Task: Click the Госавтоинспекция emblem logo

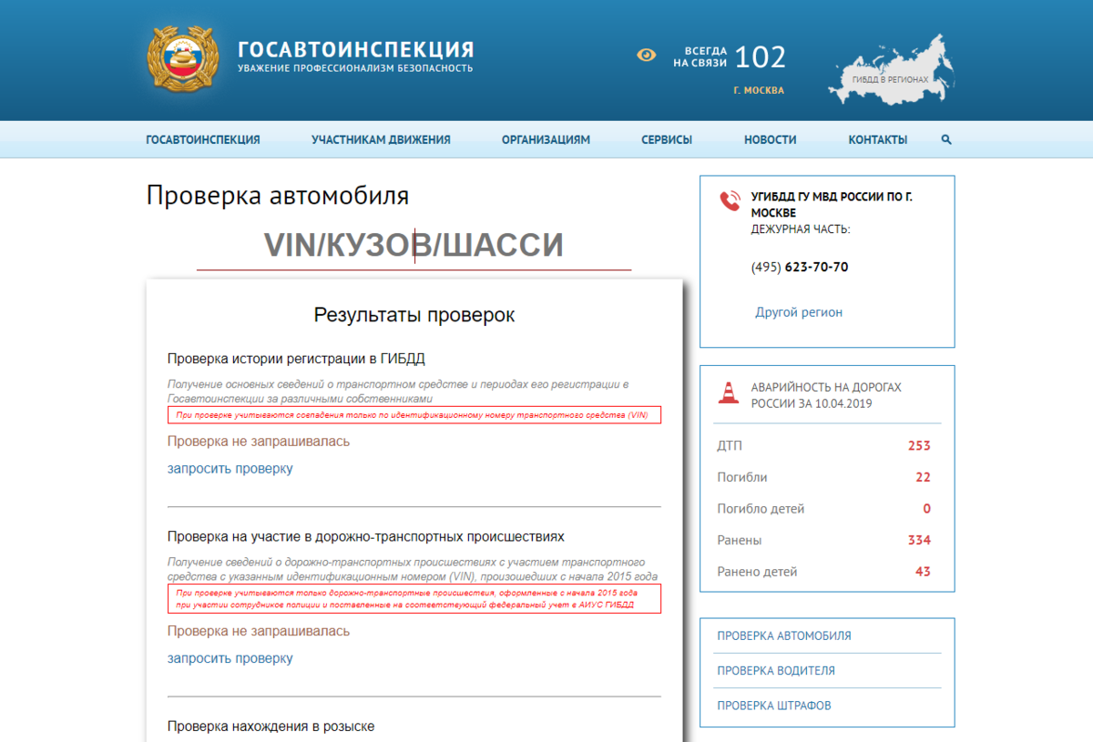Action: [x=183, y=58]
